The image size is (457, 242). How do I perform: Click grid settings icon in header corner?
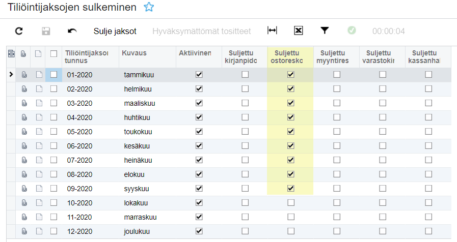point(11,53)
